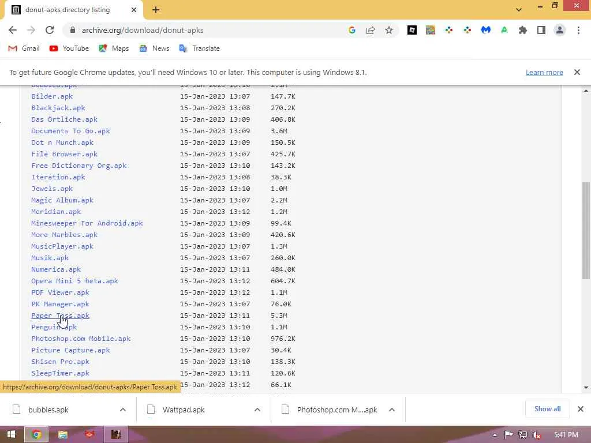Screen dimensions: 591x443
Task: View site information padlock icon
Action: point(73,30)
